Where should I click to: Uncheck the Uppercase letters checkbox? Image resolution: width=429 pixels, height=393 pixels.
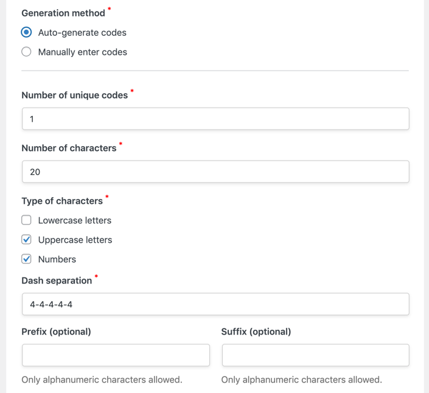coord(26,240)
